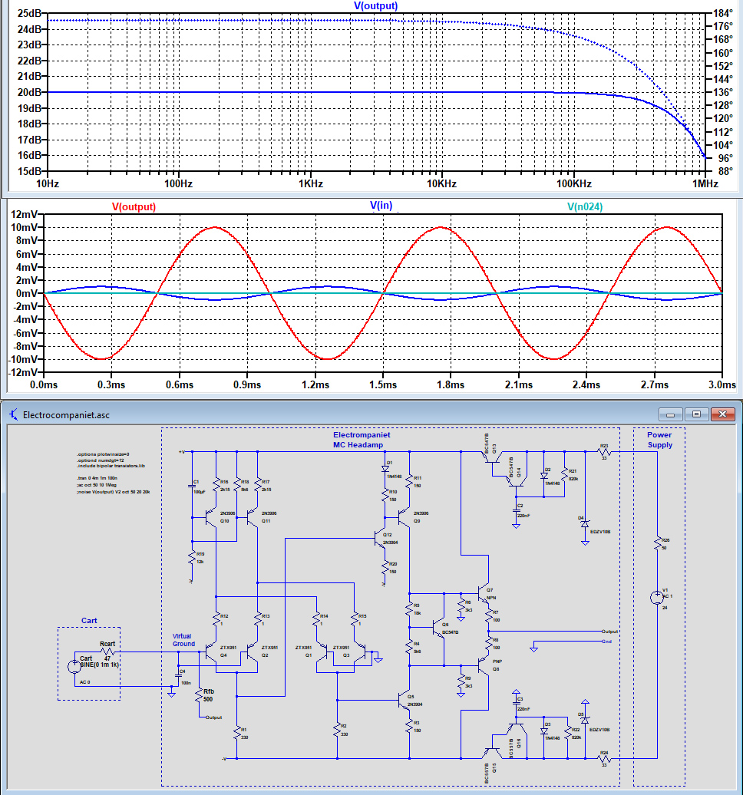Select the D4 zener diode

(585, 524)
